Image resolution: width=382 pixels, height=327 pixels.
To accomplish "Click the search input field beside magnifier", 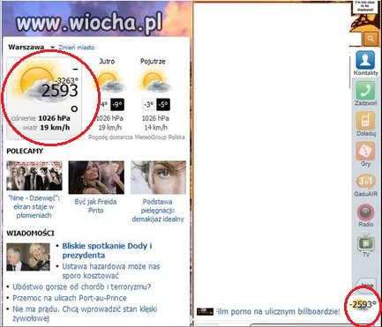I will point(356,39).
